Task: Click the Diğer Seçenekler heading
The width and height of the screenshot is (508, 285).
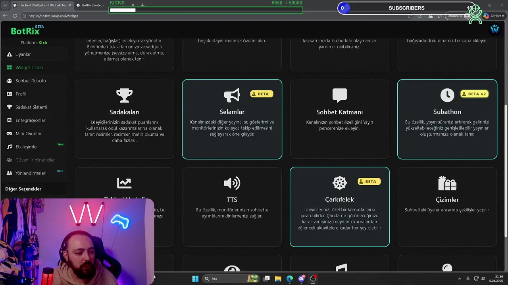Action: [23, 189]
